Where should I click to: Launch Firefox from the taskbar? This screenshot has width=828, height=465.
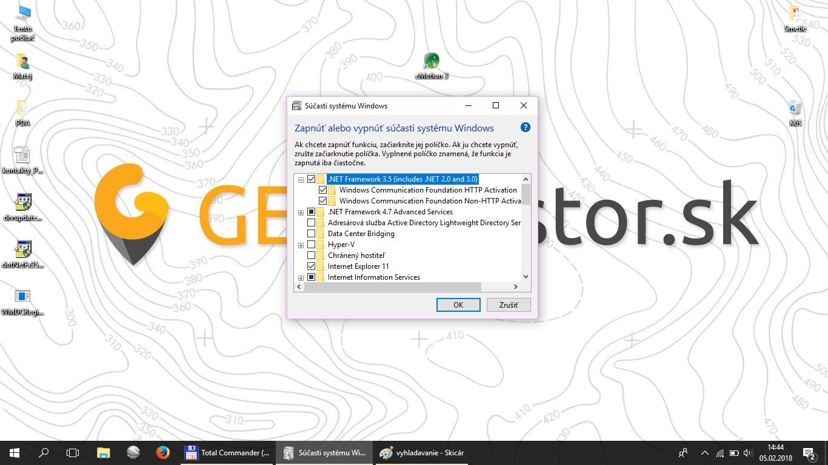162,452
